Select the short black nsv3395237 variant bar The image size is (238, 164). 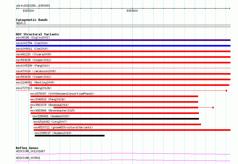pyautogui.click(x=70, y=136)
